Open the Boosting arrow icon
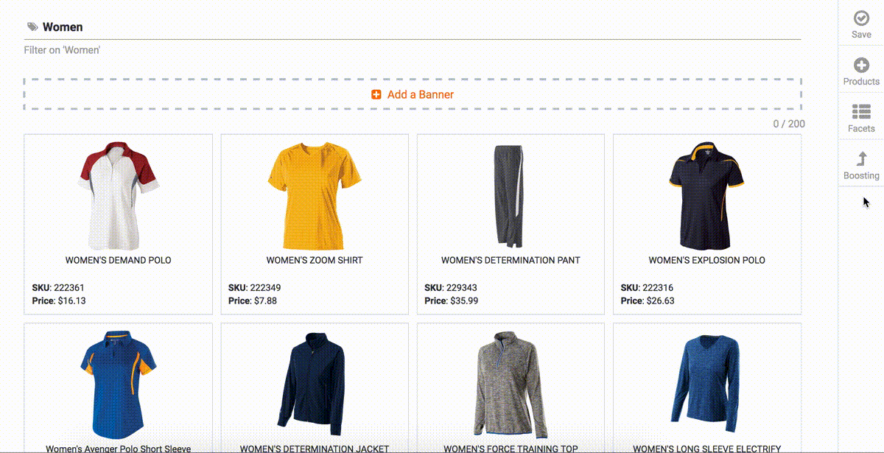The height and width of the screenshot is (453, 884). click(x=860, y=159)
